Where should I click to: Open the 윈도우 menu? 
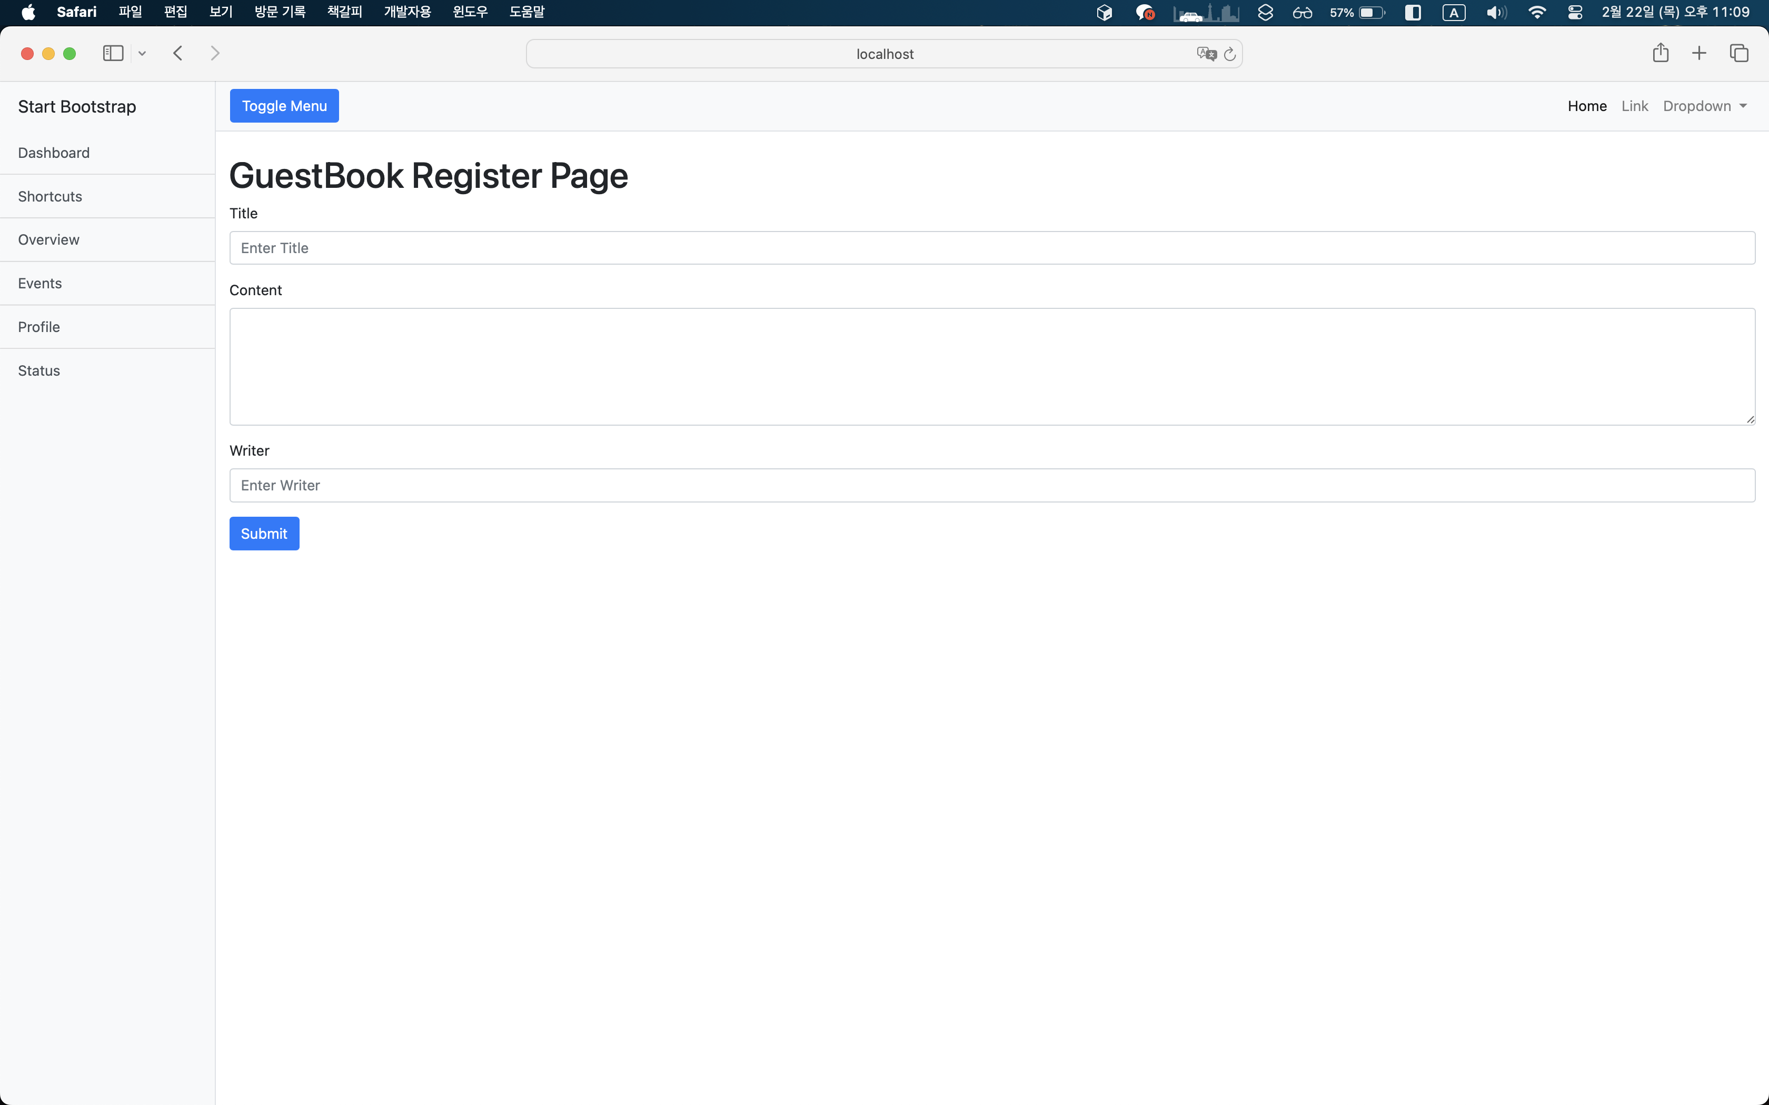point(470,13)
